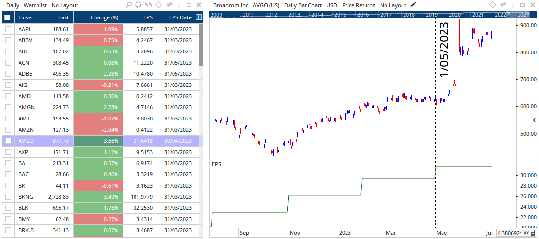The image size is (539, 239).
Task: Toggle the select-all checkbox in Watchlist header
Action: coord(8,17)
